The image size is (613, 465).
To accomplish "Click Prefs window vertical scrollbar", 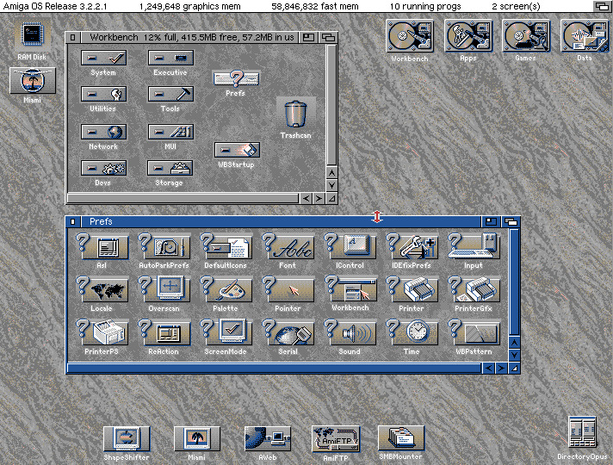I will 515,282.
